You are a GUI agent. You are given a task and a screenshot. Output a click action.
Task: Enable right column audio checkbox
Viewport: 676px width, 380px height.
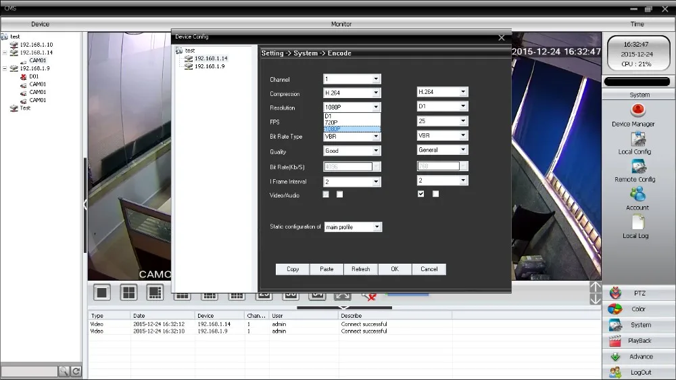(435, 194)
